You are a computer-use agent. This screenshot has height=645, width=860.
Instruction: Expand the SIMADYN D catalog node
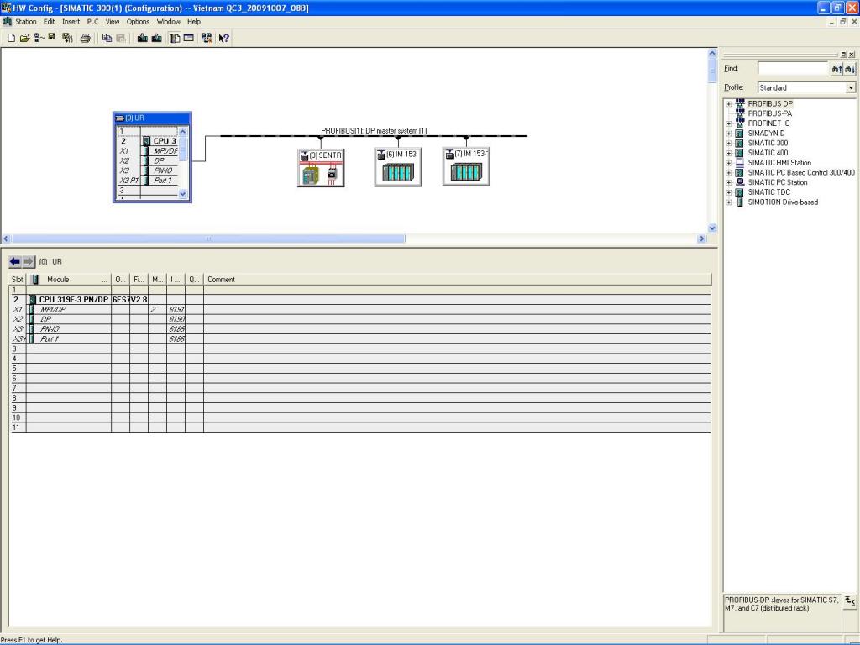[x=729, y=134]
